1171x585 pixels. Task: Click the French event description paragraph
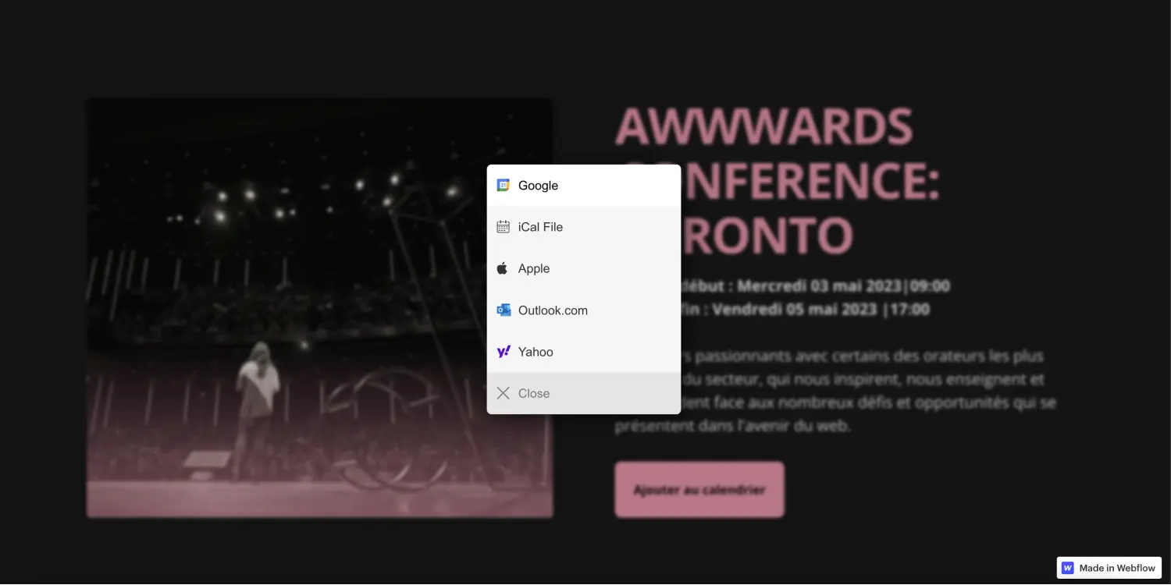click(835, 392)
